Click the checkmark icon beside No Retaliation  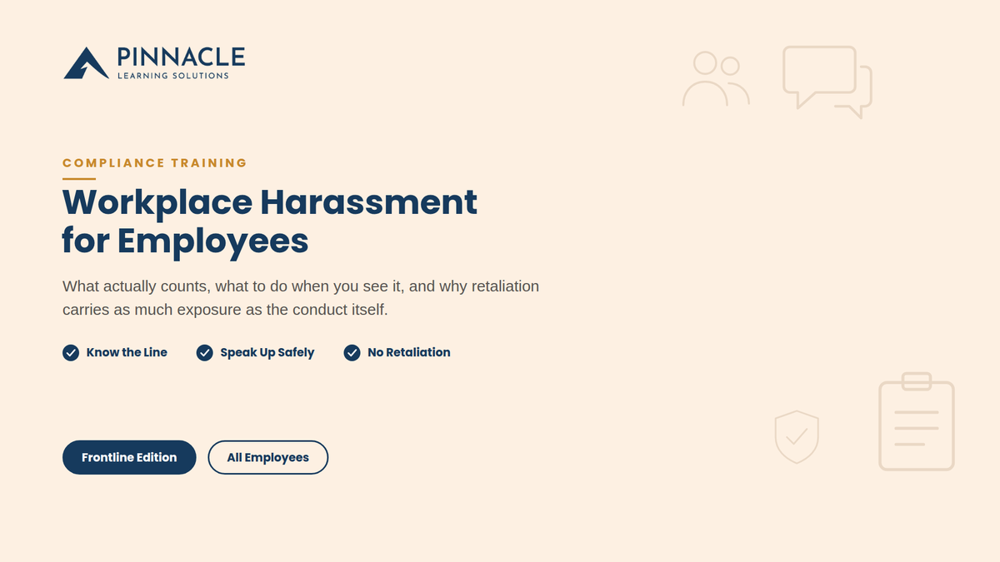[x=352, y=353]
